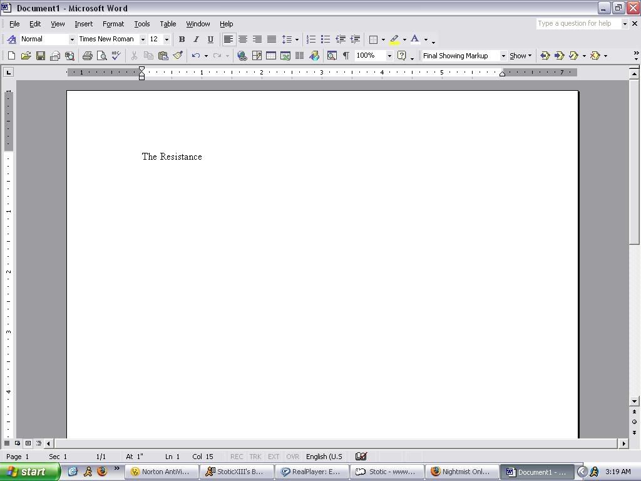
Task: Click the Cut scissors icon
Action: tap(134, 56)
